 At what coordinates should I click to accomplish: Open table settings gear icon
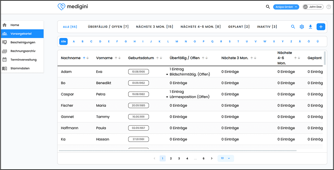pyautogui.click(x=302, y=27)
